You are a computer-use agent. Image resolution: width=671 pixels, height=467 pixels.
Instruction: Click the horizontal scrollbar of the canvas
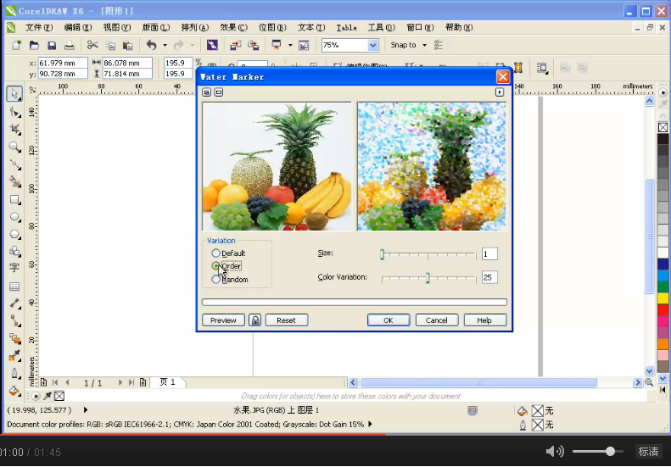[x=478, y=382]
